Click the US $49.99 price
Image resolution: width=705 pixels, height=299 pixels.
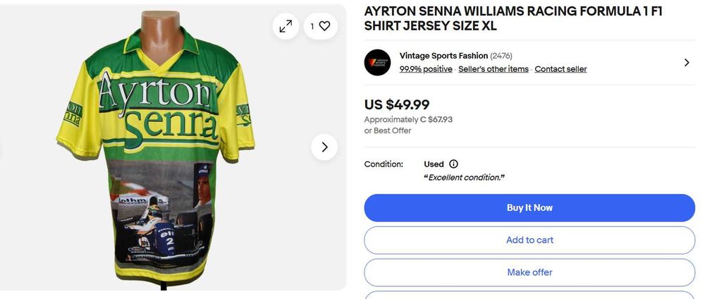point(397,104)
